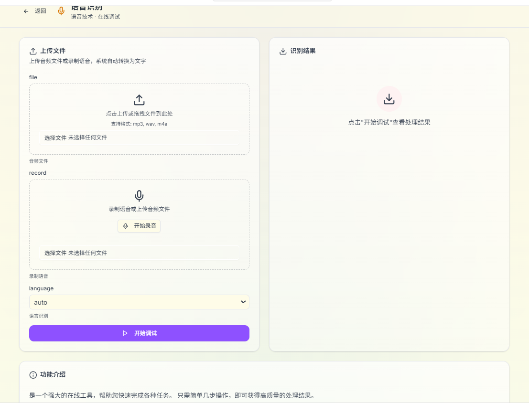Click the upload icon beside 上传文件 heading
529x403 pixels.
click(33, 51)
